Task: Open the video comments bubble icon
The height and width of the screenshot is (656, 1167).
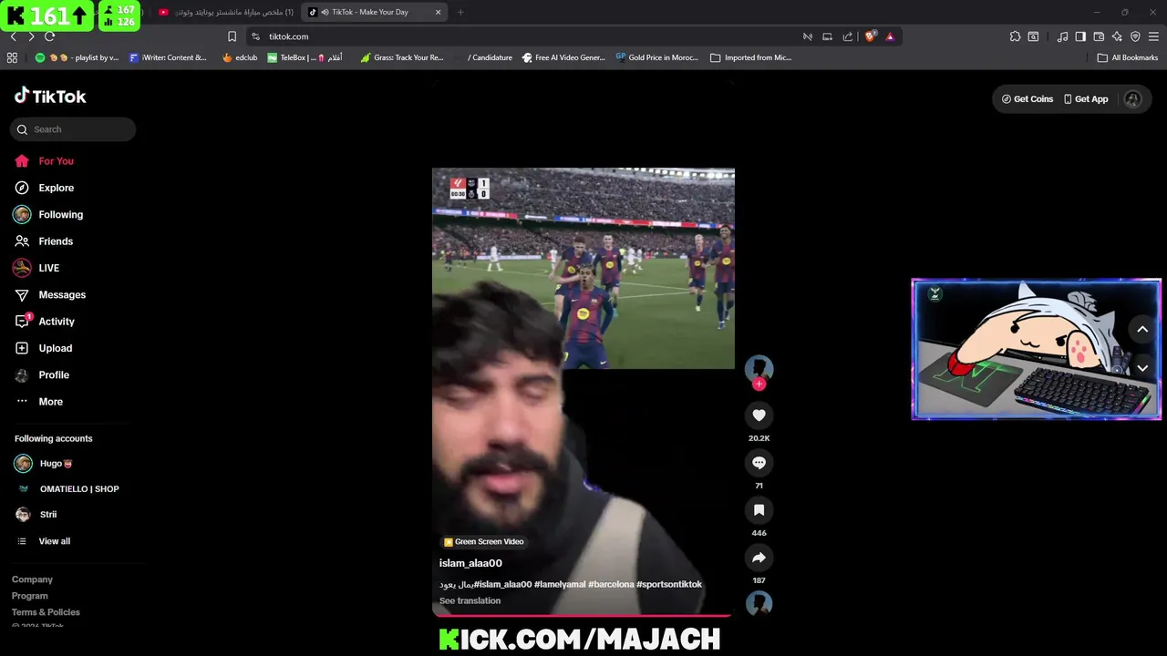Action: pyautogui.click(x=759, y=463)
